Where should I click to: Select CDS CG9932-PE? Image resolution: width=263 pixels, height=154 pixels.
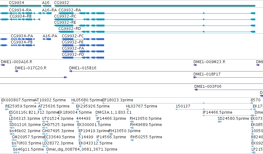(x=73, y=42)
